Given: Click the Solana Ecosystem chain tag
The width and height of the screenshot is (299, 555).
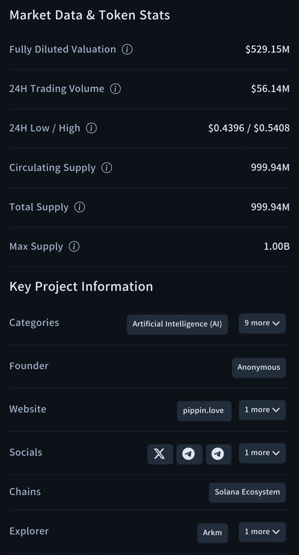Looking at the screenshot, I should (x=247, y=492).
